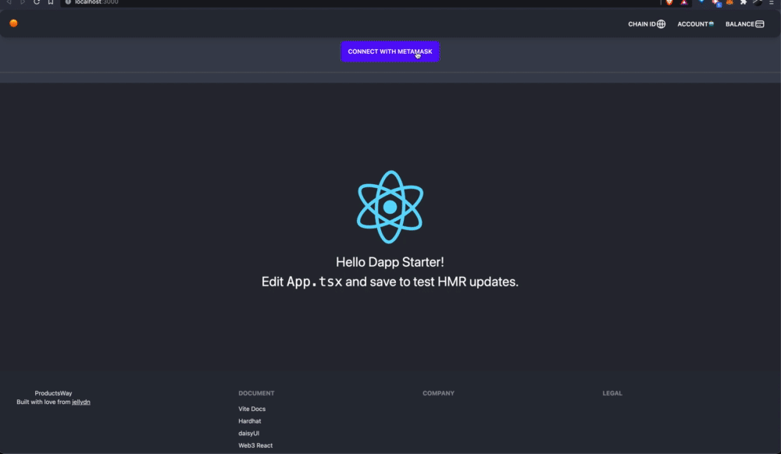781x454 pixels.
Task: Click the App.tsx code text
Action: [x=314, y=282]
